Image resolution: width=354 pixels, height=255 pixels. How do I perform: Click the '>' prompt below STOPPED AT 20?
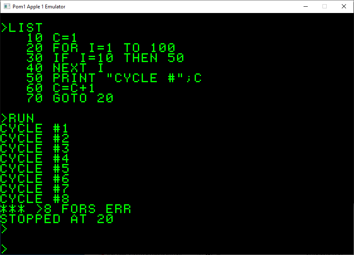pos(4,229)
